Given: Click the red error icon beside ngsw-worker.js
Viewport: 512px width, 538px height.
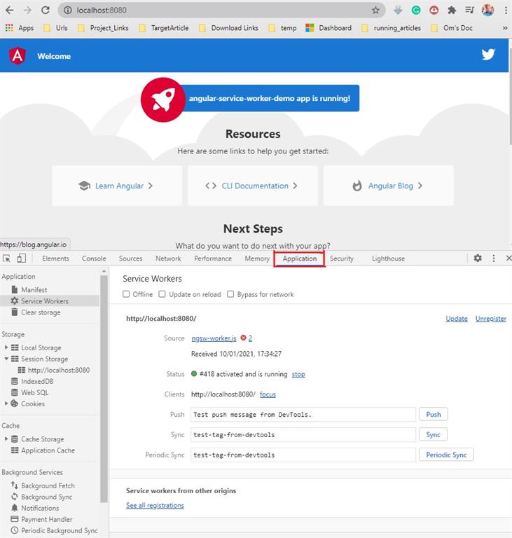Looking at the screenshot, I should [243, 338].
